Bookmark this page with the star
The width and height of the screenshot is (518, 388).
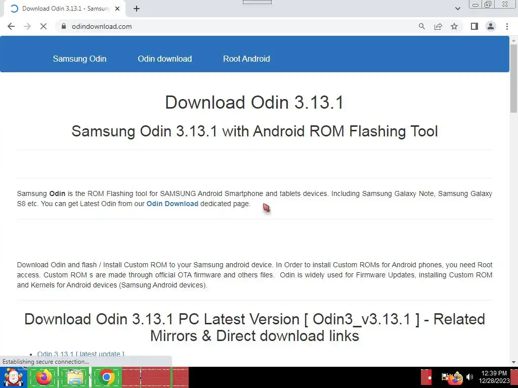(454, 26)
